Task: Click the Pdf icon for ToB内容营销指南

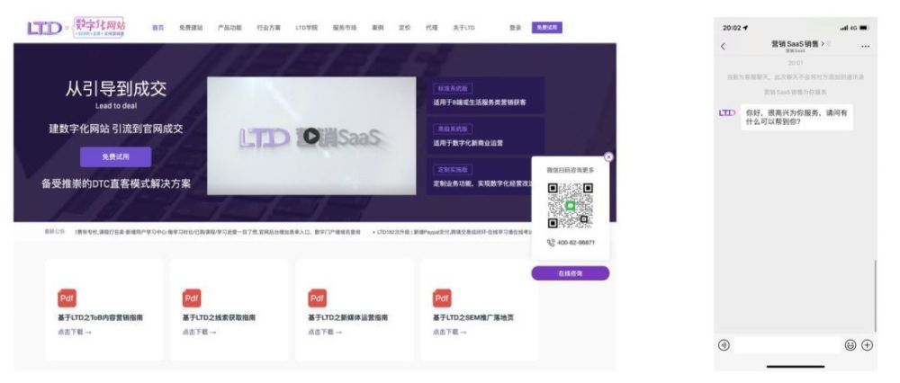Action: tap(67, 298)
